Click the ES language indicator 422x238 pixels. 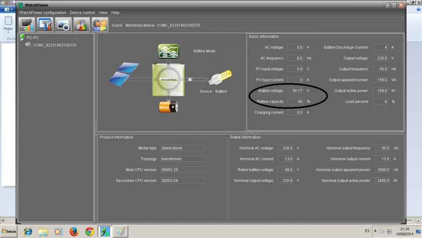pos(368,231)
